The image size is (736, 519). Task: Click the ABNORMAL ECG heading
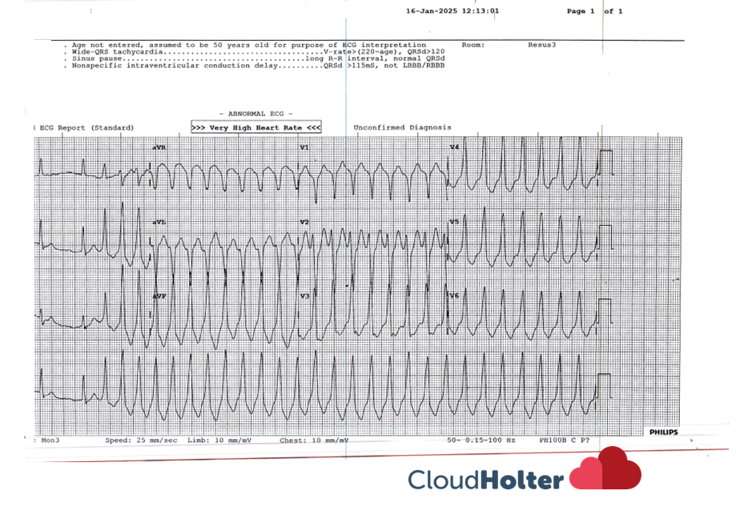[x=255, y=114]
